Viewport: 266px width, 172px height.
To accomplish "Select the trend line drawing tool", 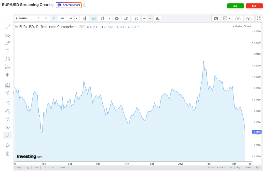I will tap(8, 27).
